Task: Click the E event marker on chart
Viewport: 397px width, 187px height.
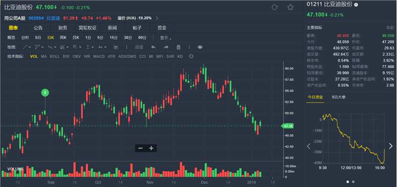Action: pos(45,93)
